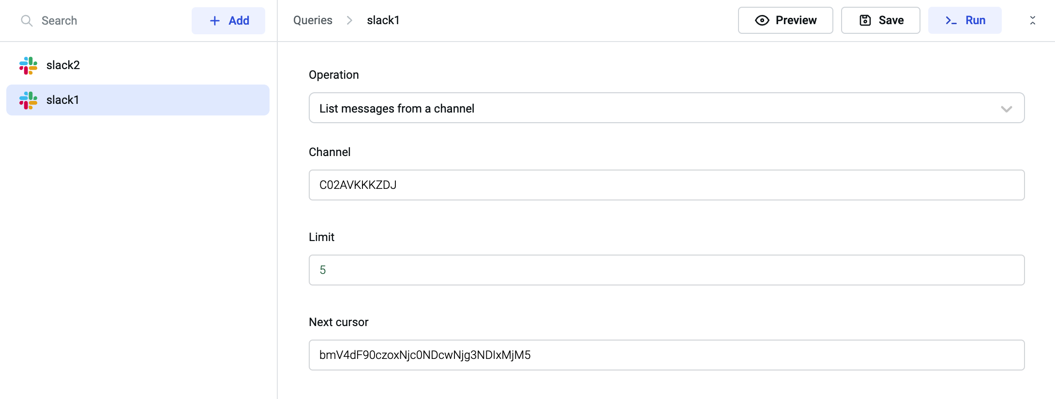Click the slack1 Slack logo icon
1055x399 pixels.
point(28,100)
